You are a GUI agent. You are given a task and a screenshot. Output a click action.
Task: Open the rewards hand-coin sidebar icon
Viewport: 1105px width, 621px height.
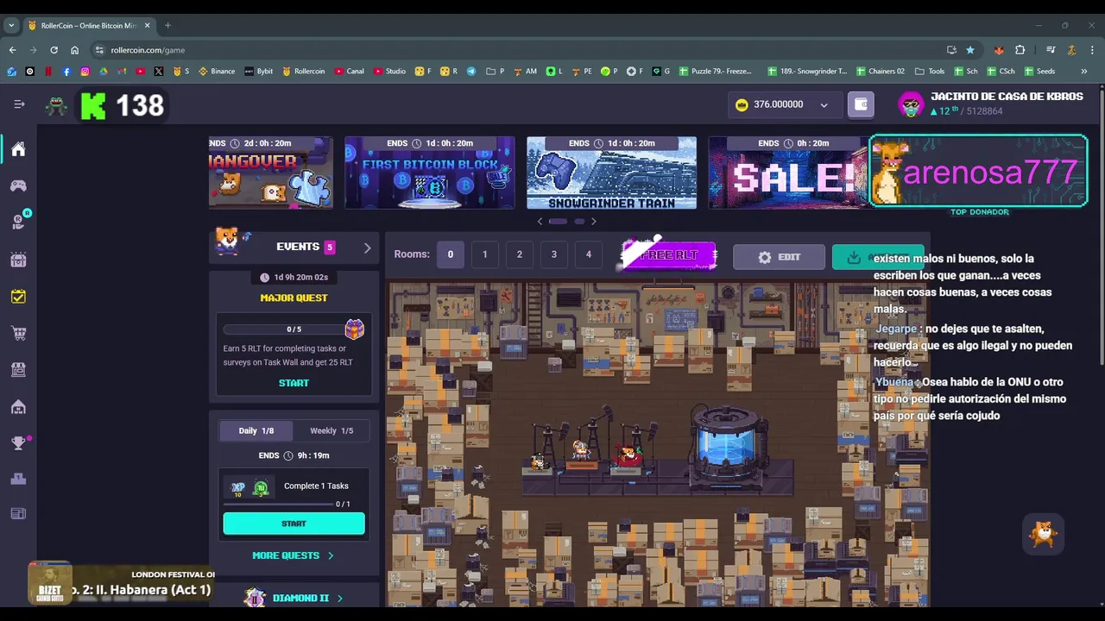[18, 223]
